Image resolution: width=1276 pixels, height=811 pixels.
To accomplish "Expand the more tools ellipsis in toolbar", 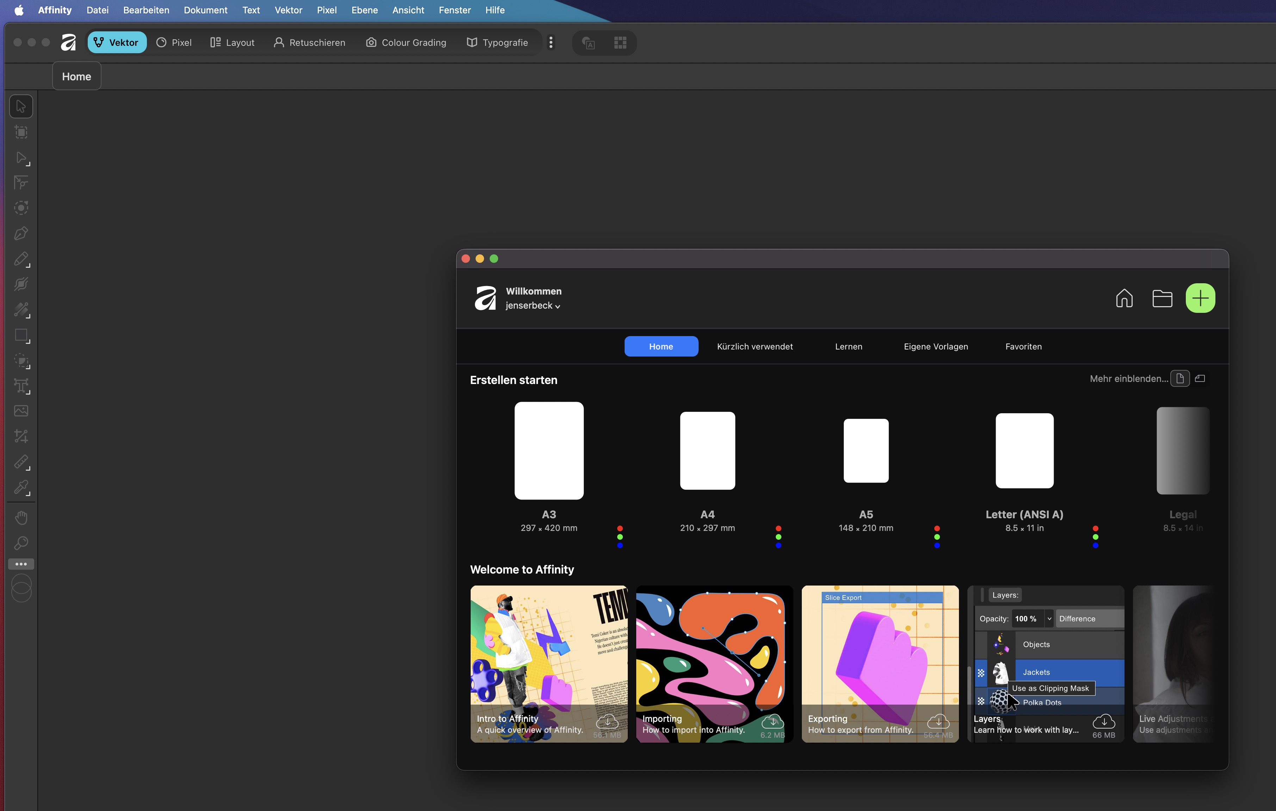I will point(21,564).
